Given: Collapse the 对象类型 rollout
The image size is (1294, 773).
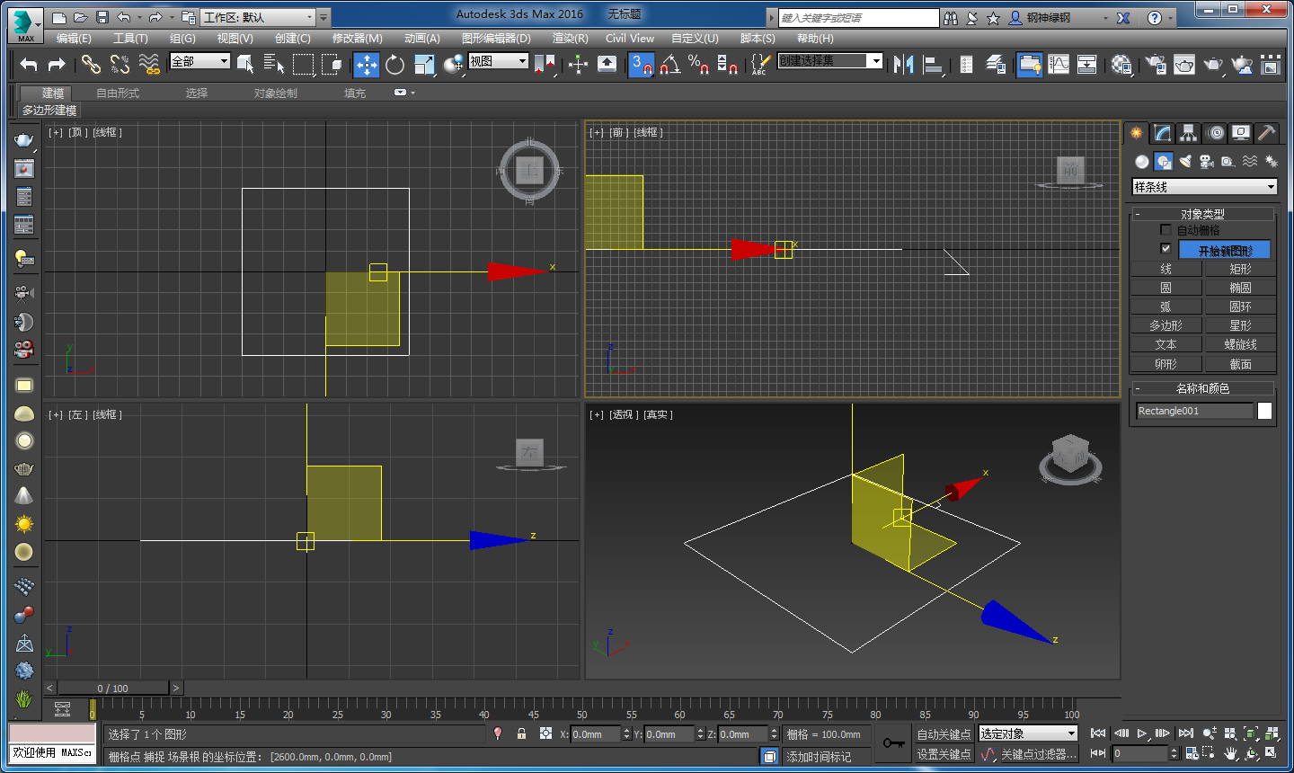Looking at the screenshot, I should tap(1202, 214).
